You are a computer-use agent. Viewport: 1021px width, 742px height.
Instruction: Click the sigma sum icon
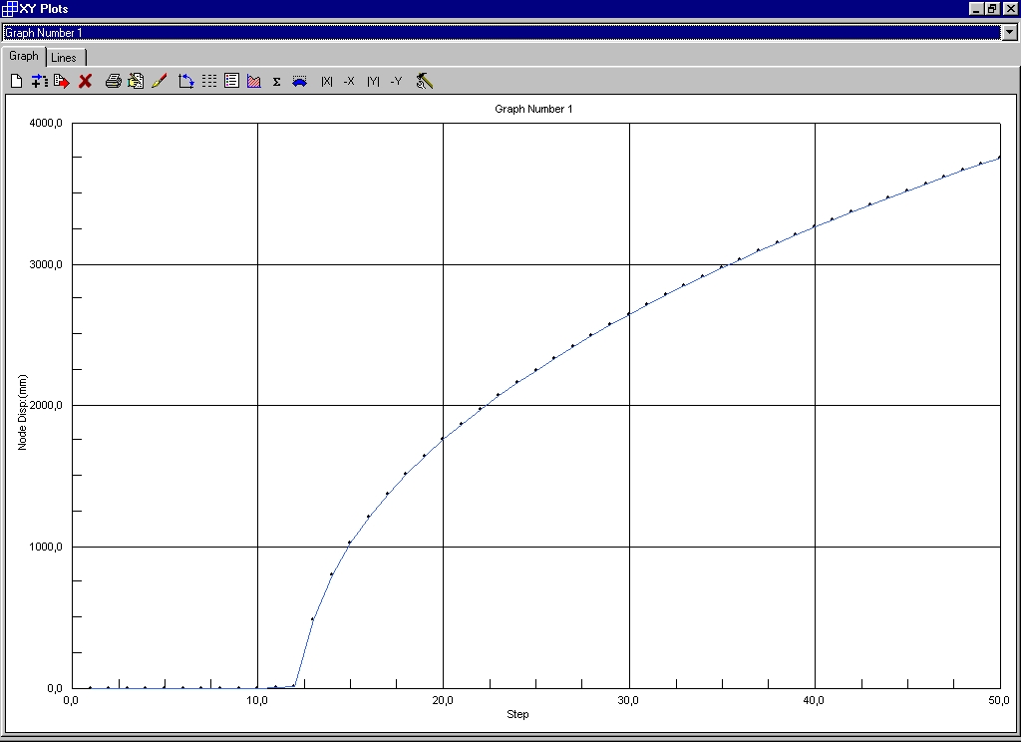(x=277, y=82)
